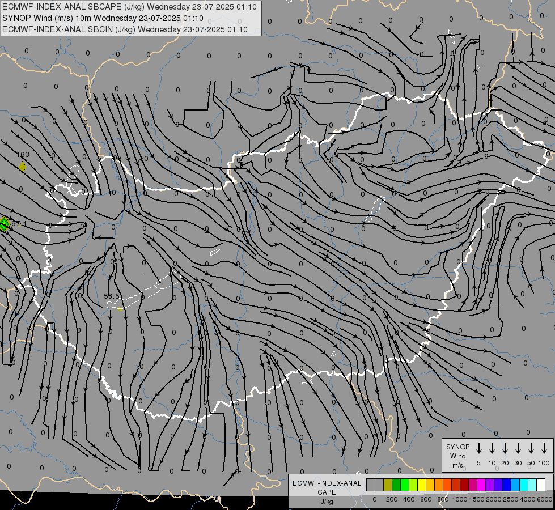555x510 pixels.
Task: Select the first gray CAPE legend swatch
Action: point(371,484)
